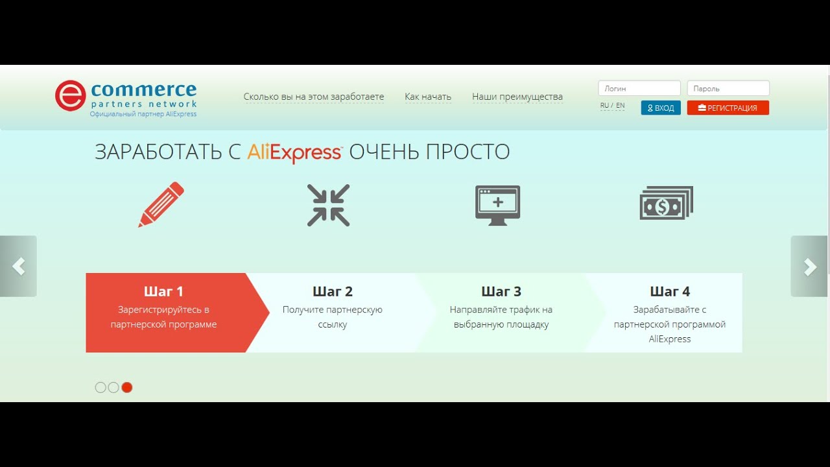830x467 pixels.
Task: Open the 'Как начать' menu link
Action: tap(428, 97)
